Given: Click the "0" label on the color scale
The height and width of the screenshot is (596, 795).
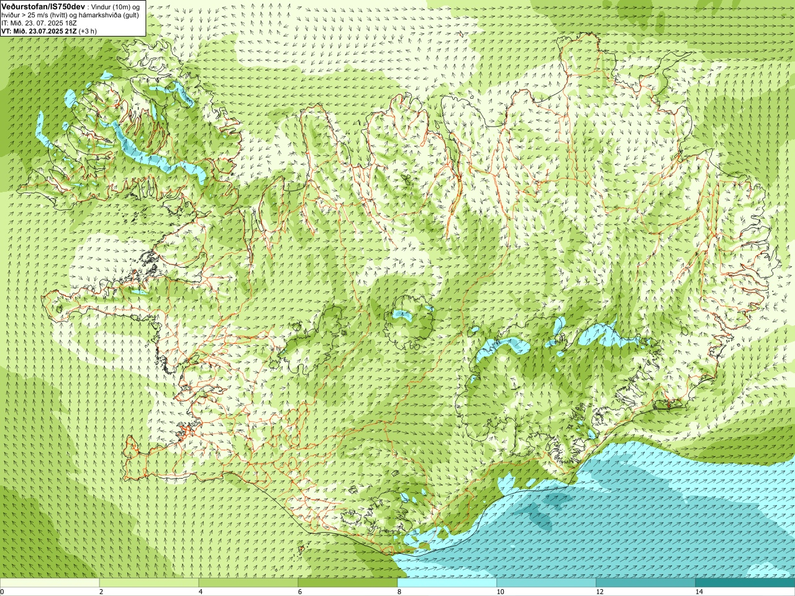Looking at the screenshot, I should point(2,592).
